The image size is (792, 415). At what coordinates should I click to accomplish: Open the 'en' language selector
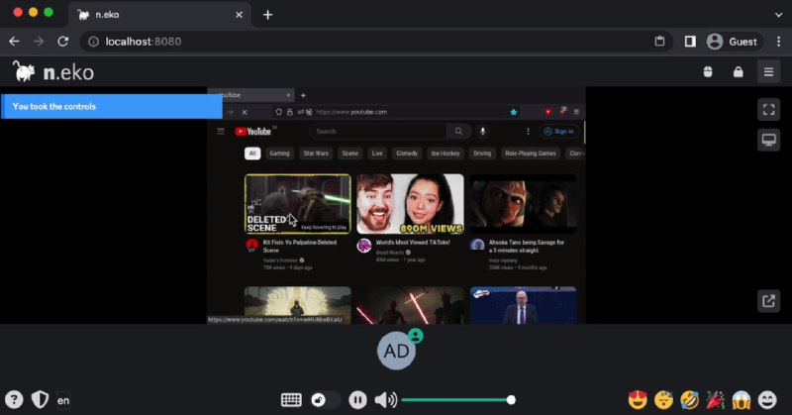63,401
